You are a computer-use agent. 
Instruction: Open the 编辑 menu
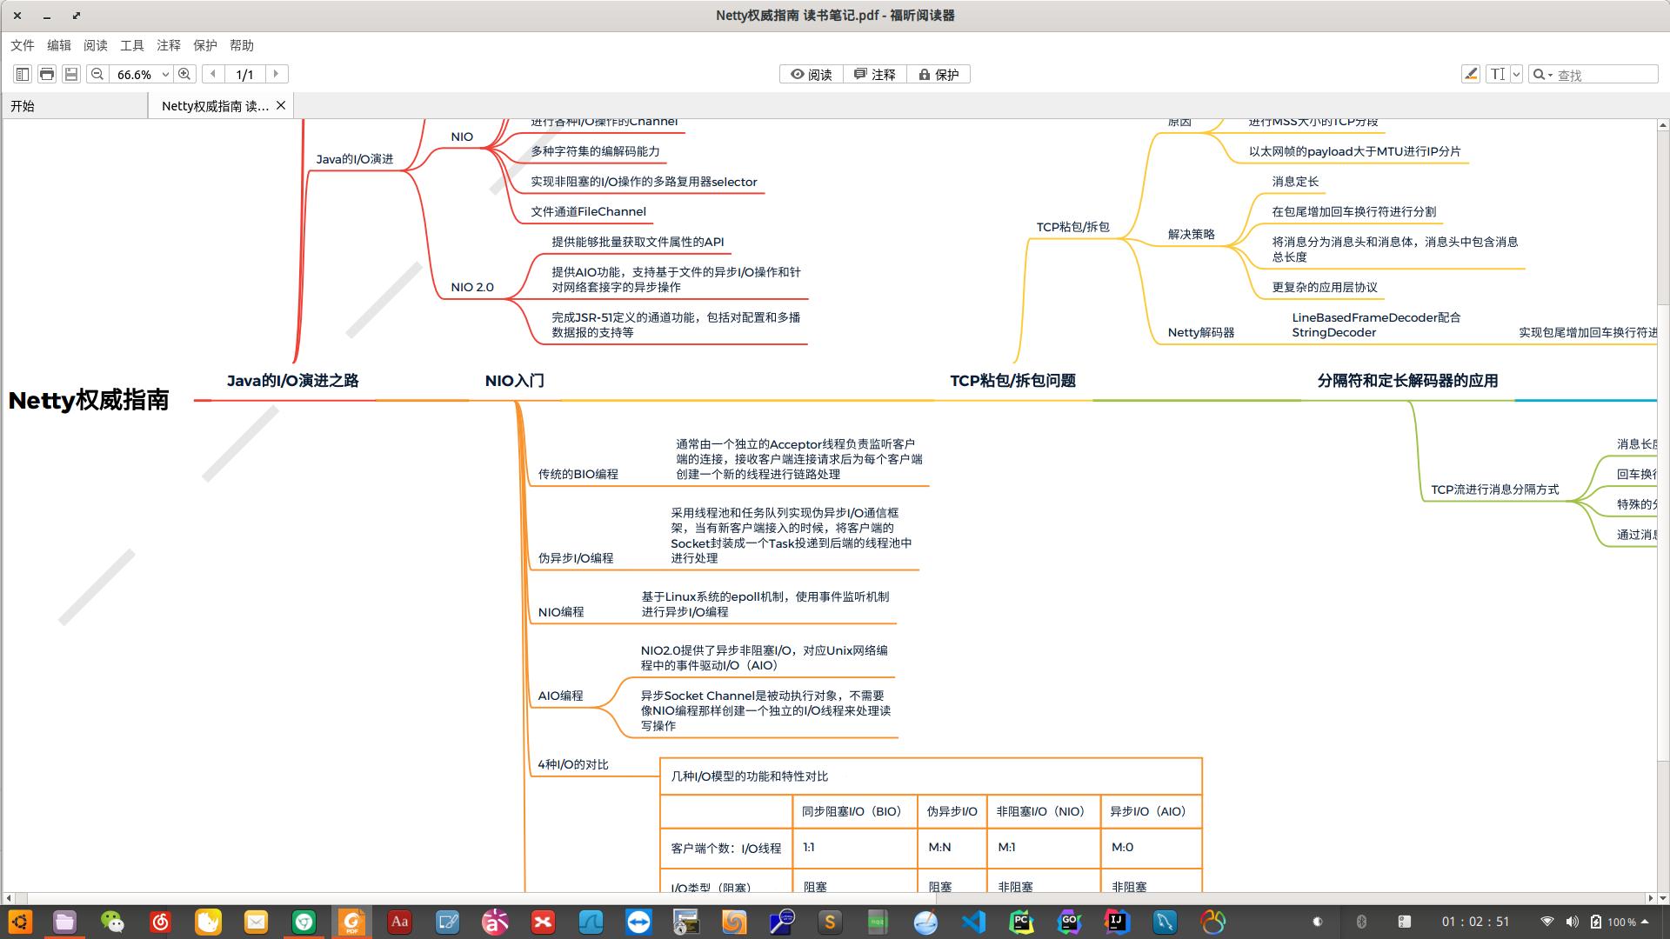click(59, 45)
